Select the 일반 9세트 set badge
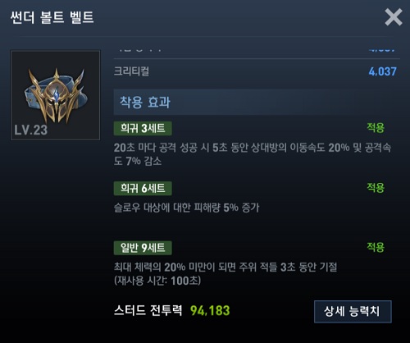Image resolution: width=410 pixels, height=343 pixels. (x=143, y=248)
